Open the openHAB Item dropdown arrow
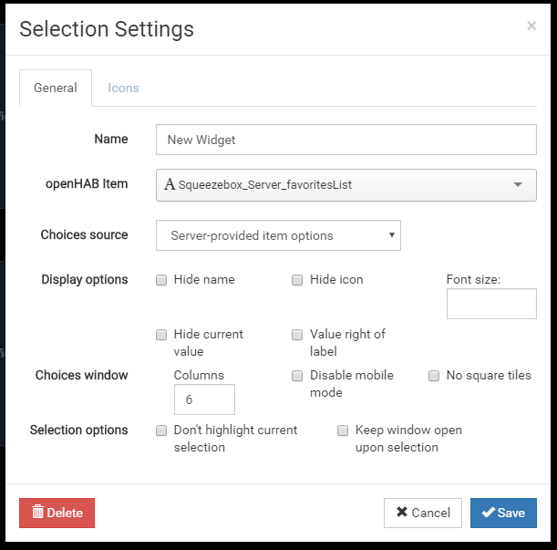Viewport: 557px width, 550px height. pyautogui.click(x=518, y=185)
